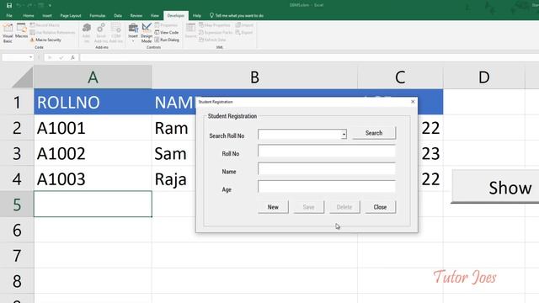Screen dimensions: 539x303
Task: Click the formula bar enter checkmark
Action: coord(61,57)
